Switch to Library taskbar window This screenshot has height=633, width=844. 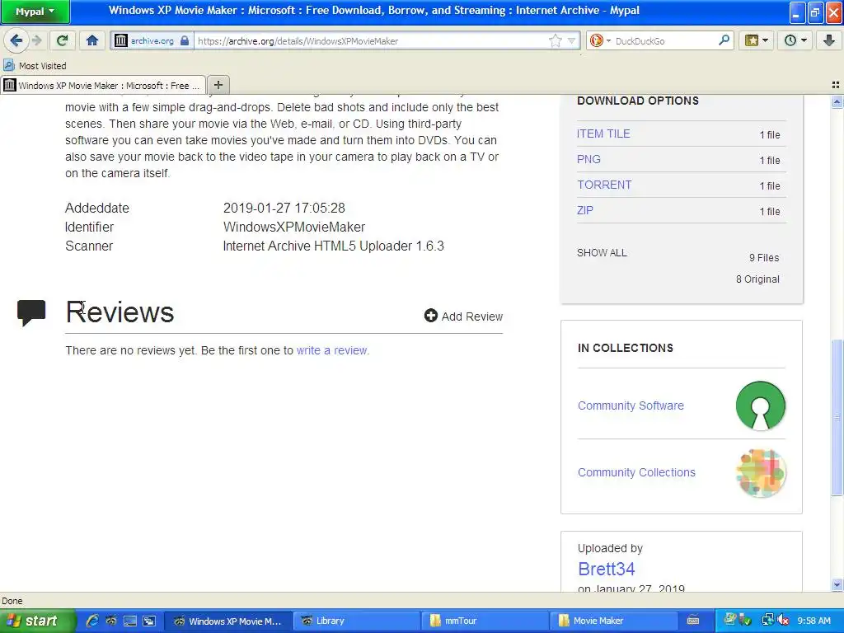pos(356,621)
